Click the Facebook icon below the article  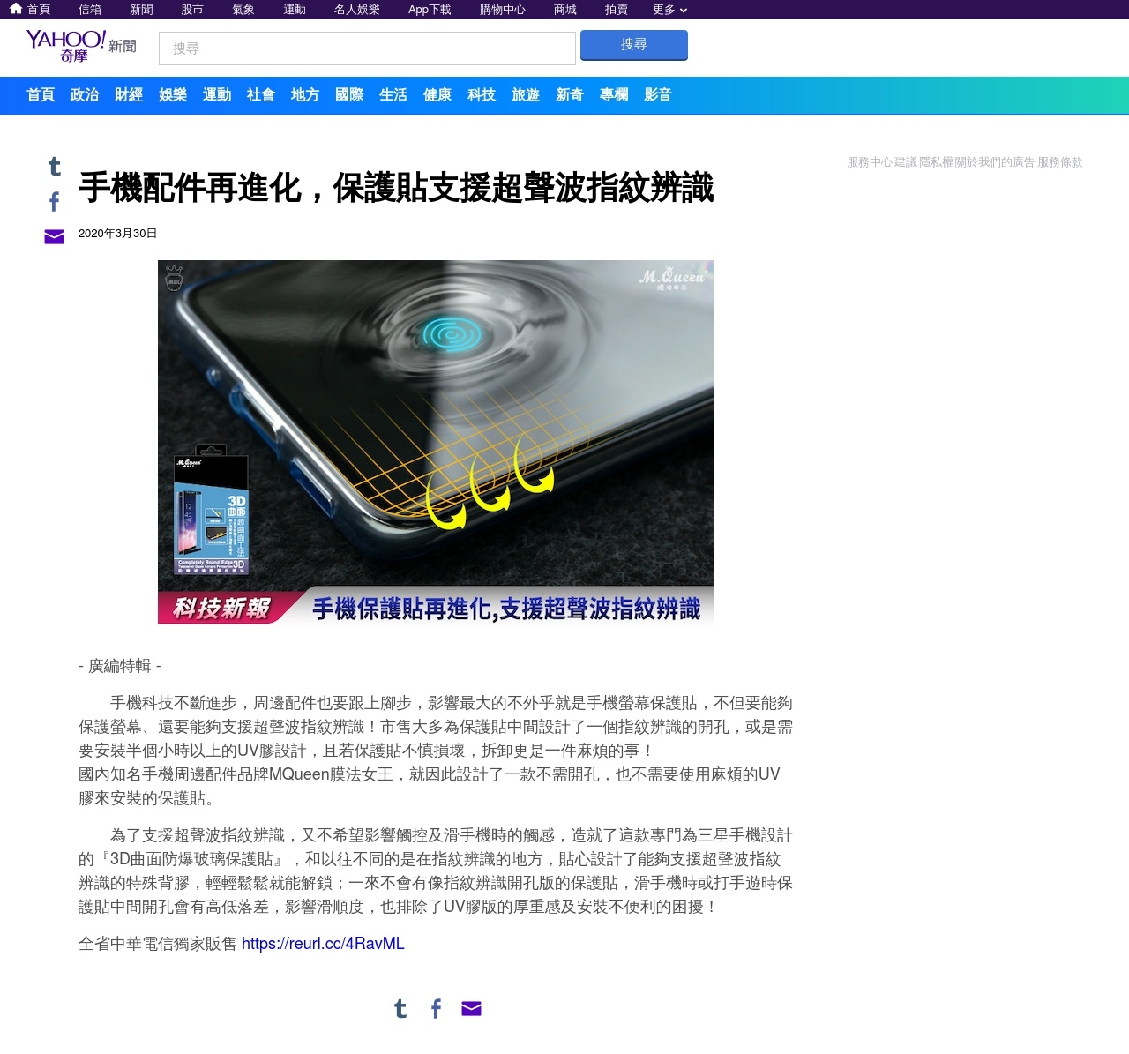pyautogui.click(x=436, y=1008)
